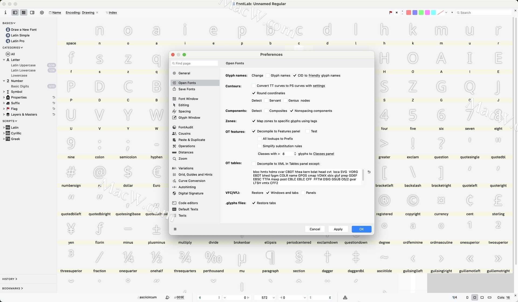Viewport: 518px width, 302px height.
Task: Enable Detect Servant nodes checkbox
Action: (x=266, y=101)
